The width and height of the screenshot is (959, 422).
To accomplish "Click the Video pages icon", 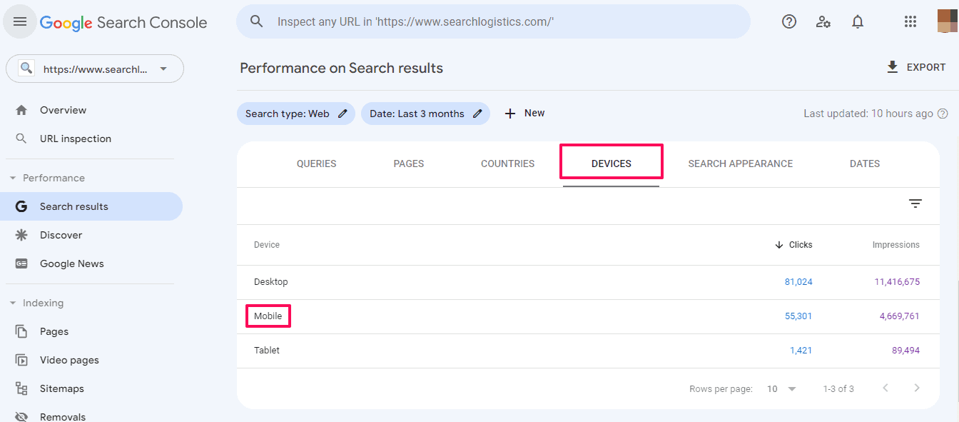I will tap(21, 360).
